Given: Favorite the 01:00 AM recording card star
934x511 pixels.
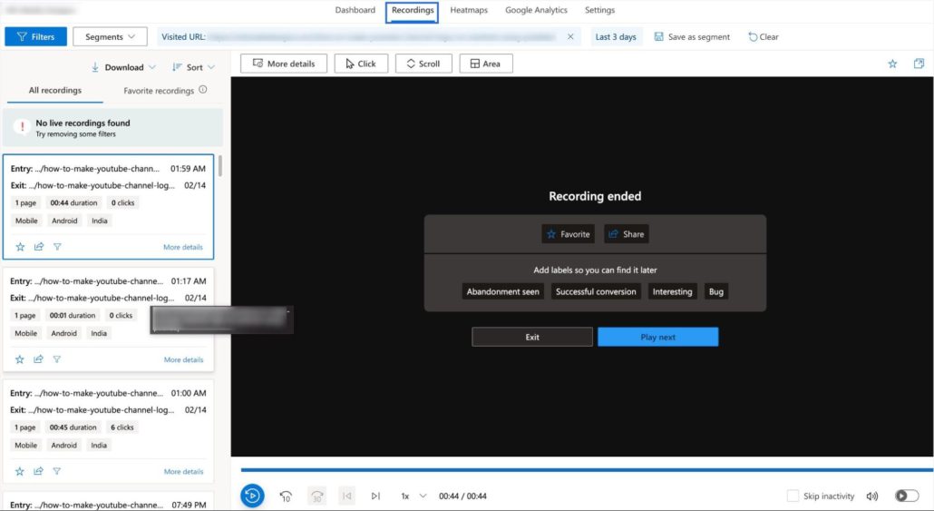Looking at the screenshot, I should [20, 471].
